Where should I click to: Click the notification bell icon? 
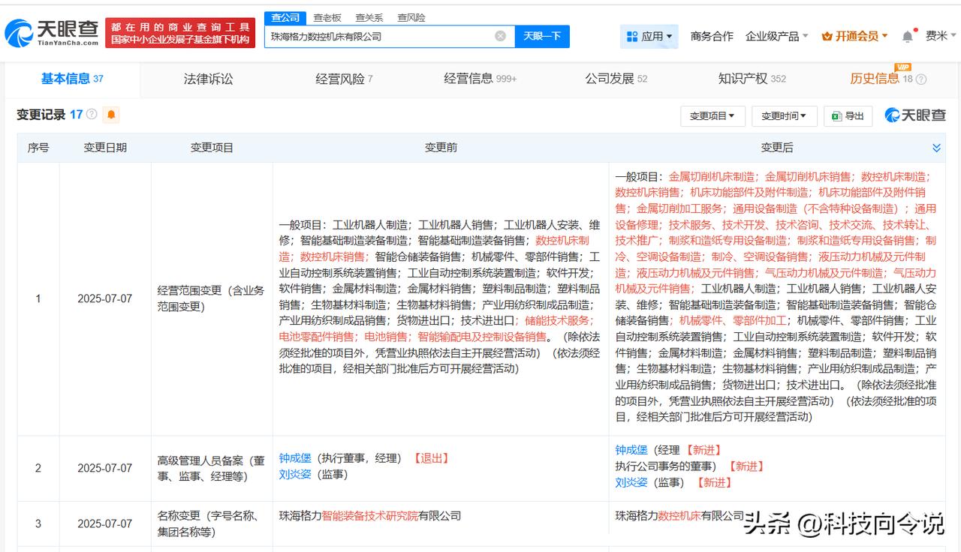(908, 36)
